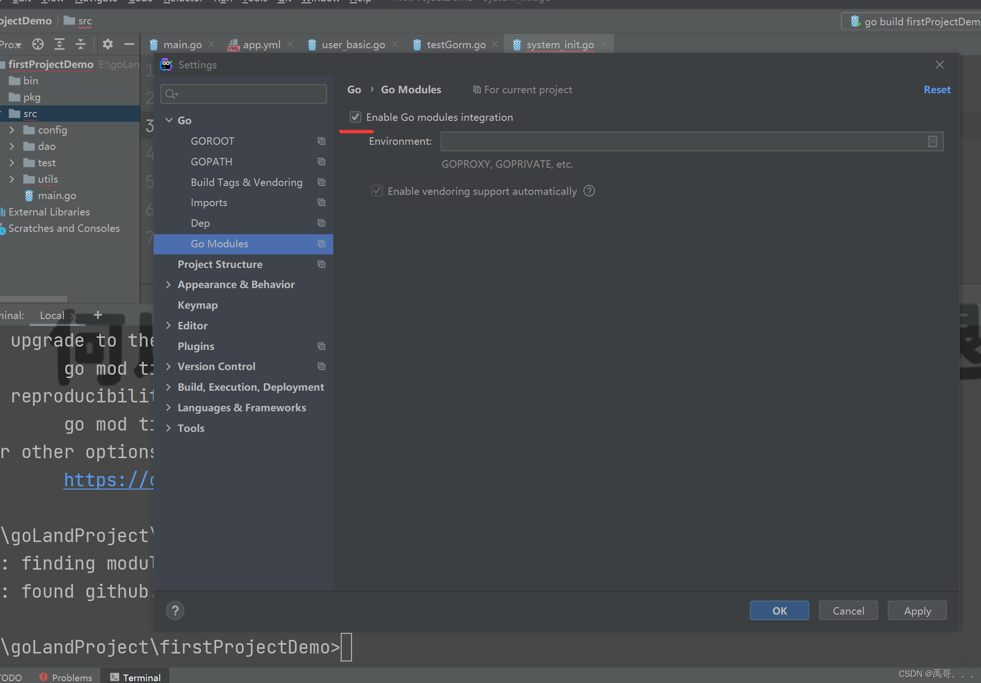981x683 pixels.
Task: Click the Collapse All icon in Project panel
Action: click(x=81, y=45)
